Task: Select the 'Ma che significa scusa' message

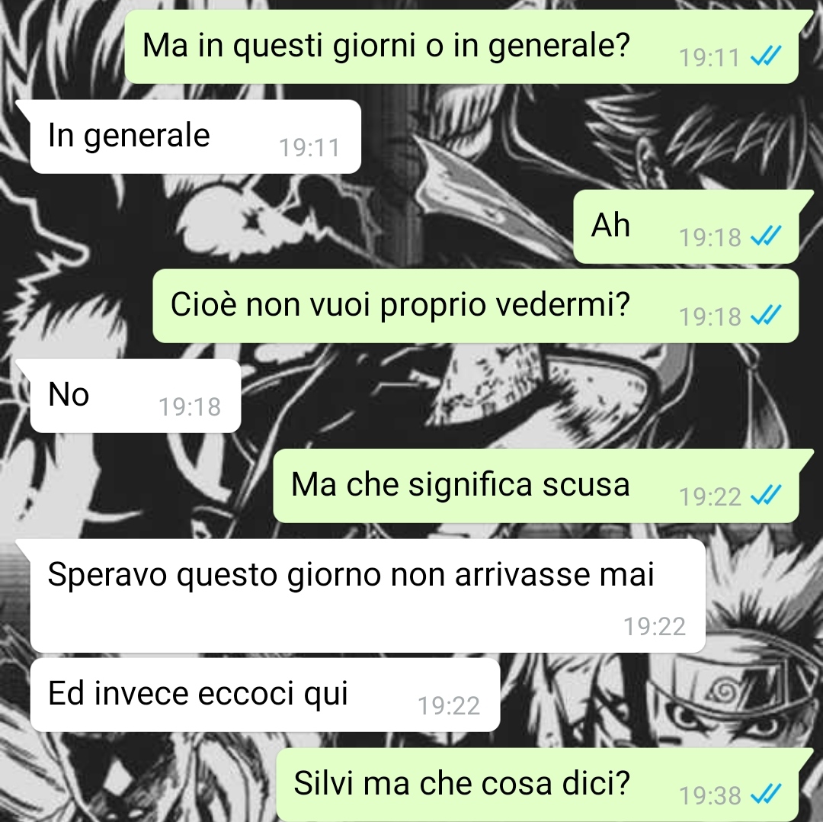Action: click(536, 486)
